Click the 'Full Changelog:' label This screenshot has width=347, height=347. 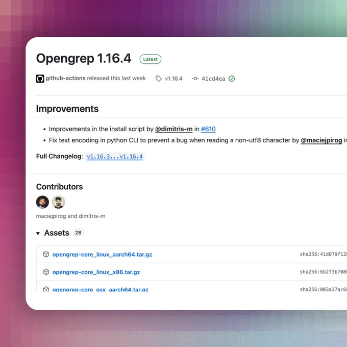coord(60,156)
